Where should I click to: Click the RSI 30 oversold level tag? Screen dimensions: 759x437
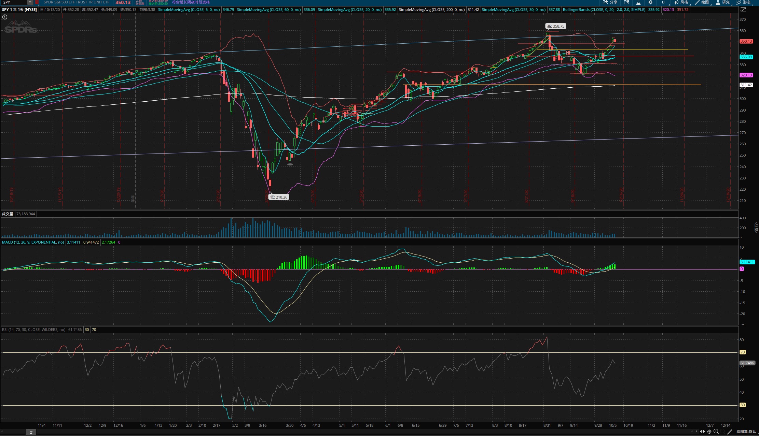point(743,405)
